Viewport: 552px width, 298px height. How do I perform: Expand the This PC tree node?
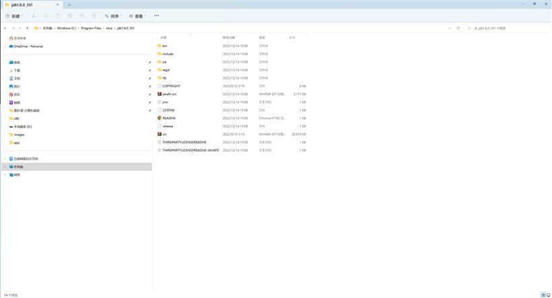click(5, 167)
